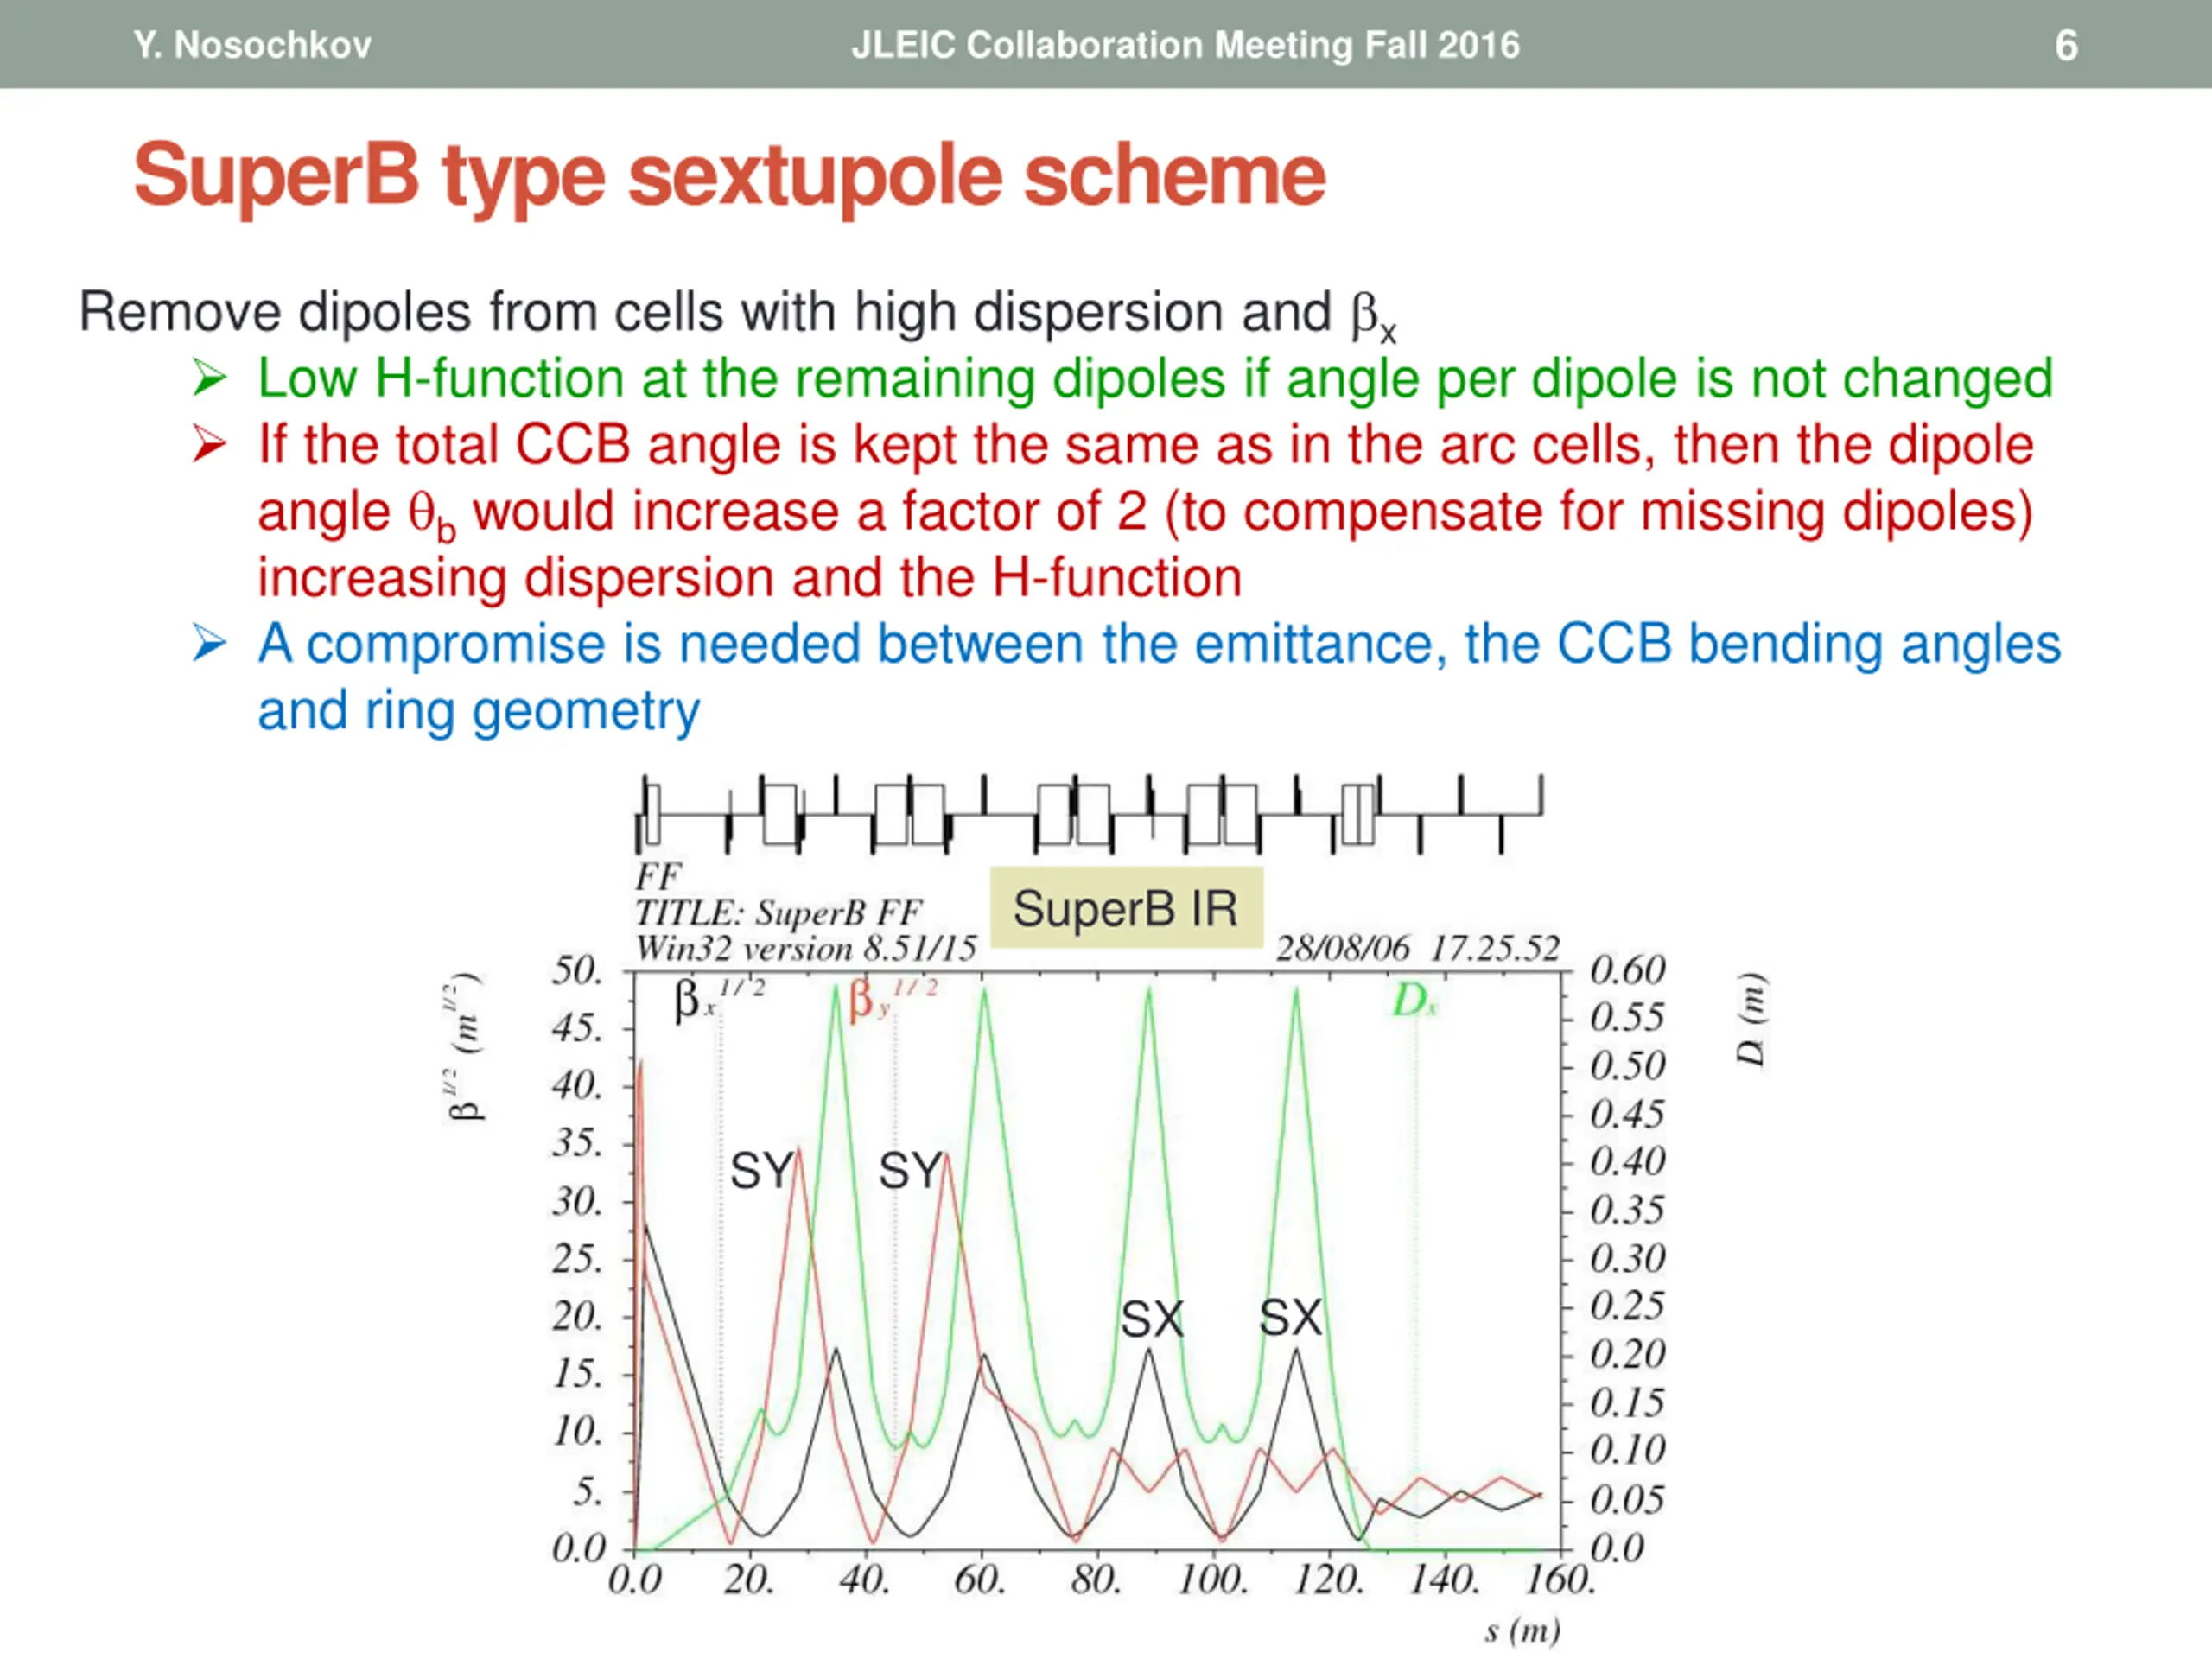Click left axis tick value "45."

(577, 1028)
